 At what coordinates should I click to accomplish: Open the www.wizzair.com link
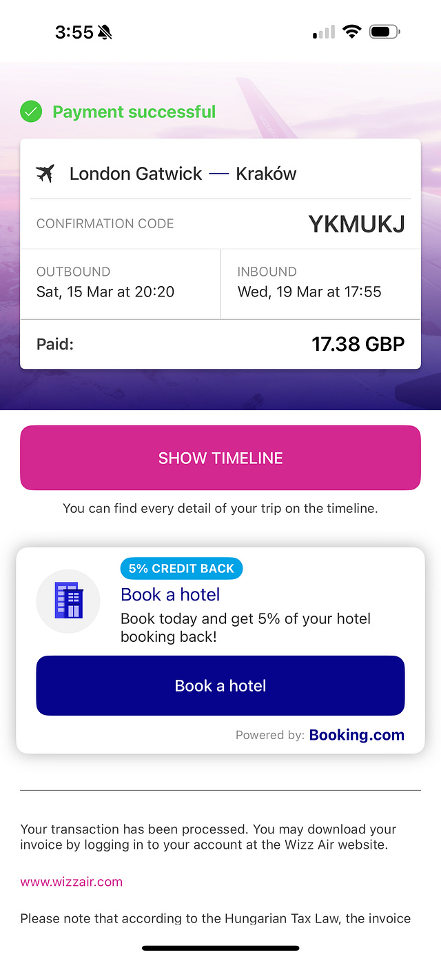point(72,882)
